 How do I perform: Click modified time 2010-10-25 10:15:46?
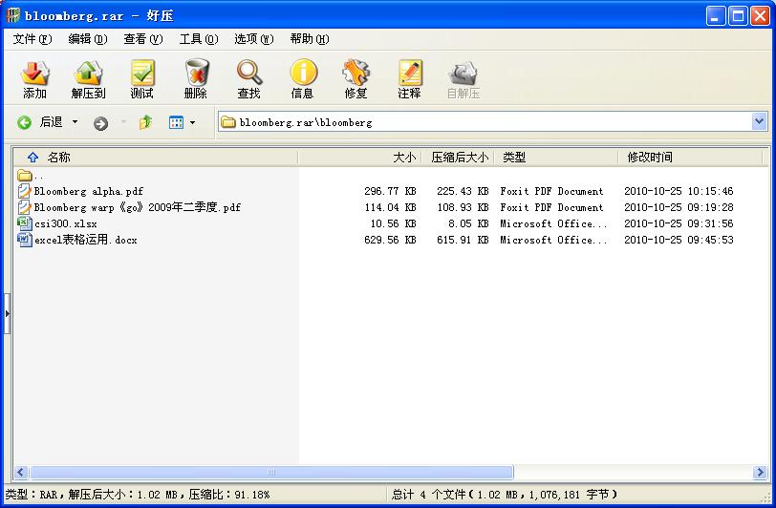(679, 191)
